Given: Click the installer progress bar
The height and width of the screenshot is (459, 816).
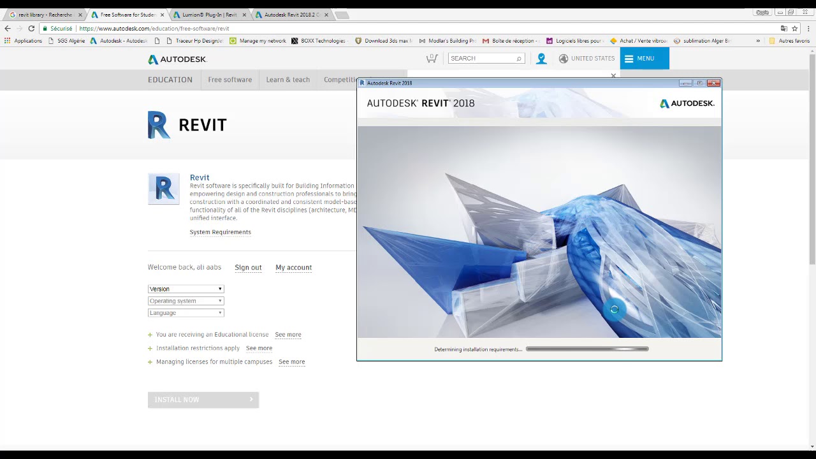Looking at the screenshot, I should pos(587,349).
